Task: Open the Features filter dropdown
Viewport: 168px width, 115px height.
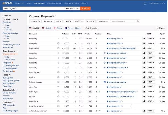Action: [x=103, y=21]
